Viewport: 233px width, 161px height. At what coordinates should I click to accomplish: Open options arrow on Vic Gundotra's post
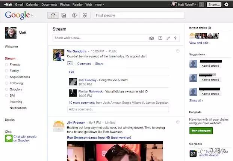tap(178, 51)
